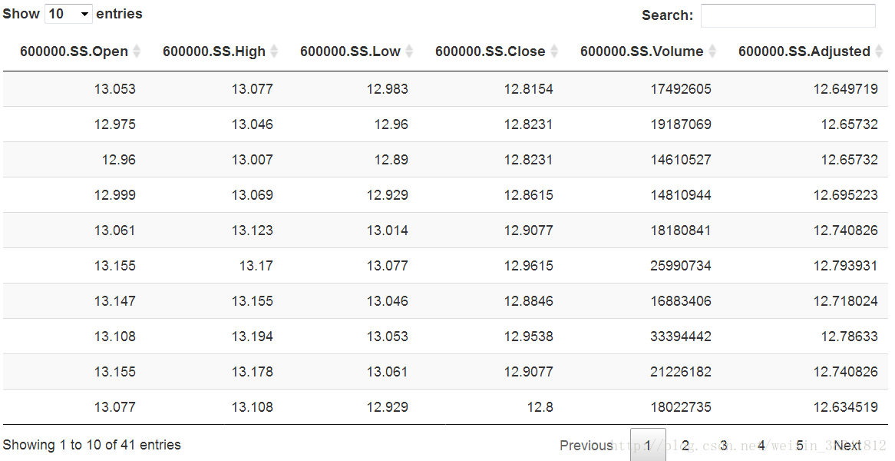Select page 3 in pagination
The image size is (895, 461).
(724, 445)
